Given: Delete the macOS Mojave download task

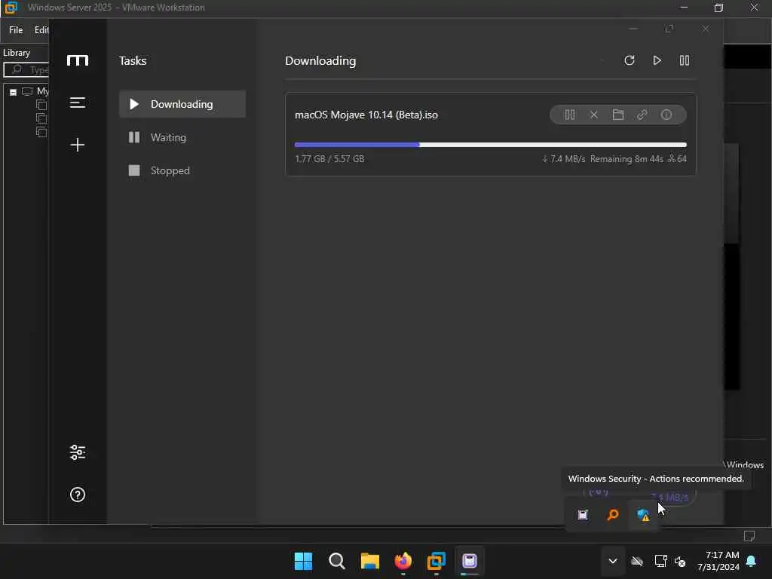Looking at the screenshot, I should pos(594,115).
